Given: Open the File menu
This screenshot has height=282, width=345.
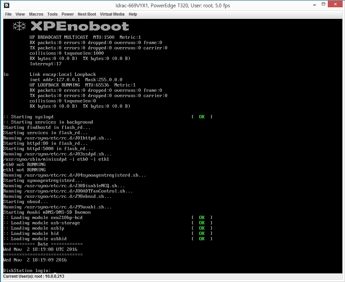Looking at the screenshot, I should (x=8, y=14).
